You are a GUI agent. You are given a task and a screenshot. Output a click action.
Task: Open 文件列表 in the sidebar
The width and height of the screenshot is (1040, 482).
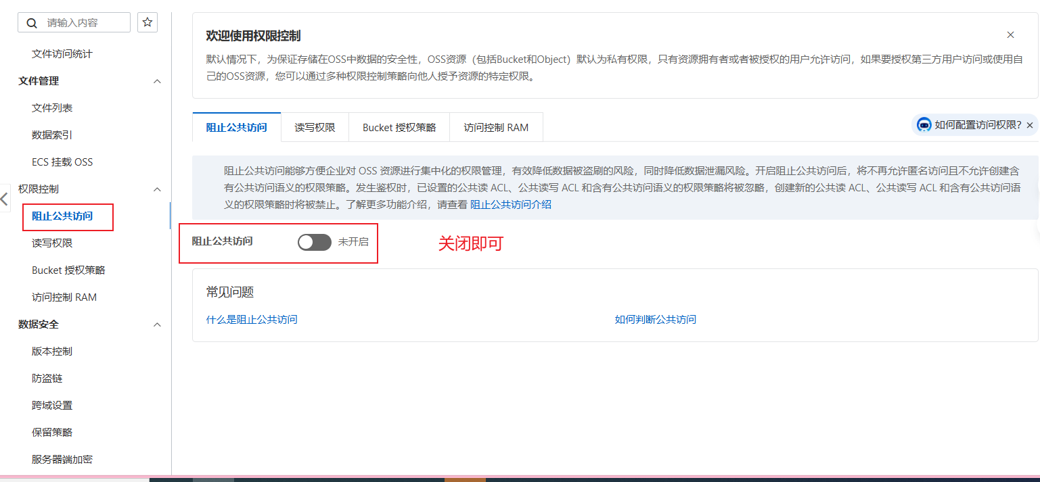click(x=52, y=108)
